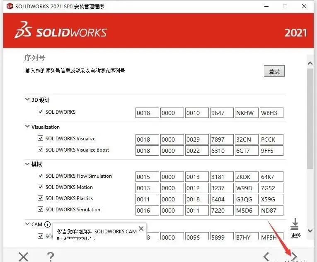This screenshot has width=317, height=262.
Task: Click Visualize serial field containing 32CN
Action: (247, 140)
